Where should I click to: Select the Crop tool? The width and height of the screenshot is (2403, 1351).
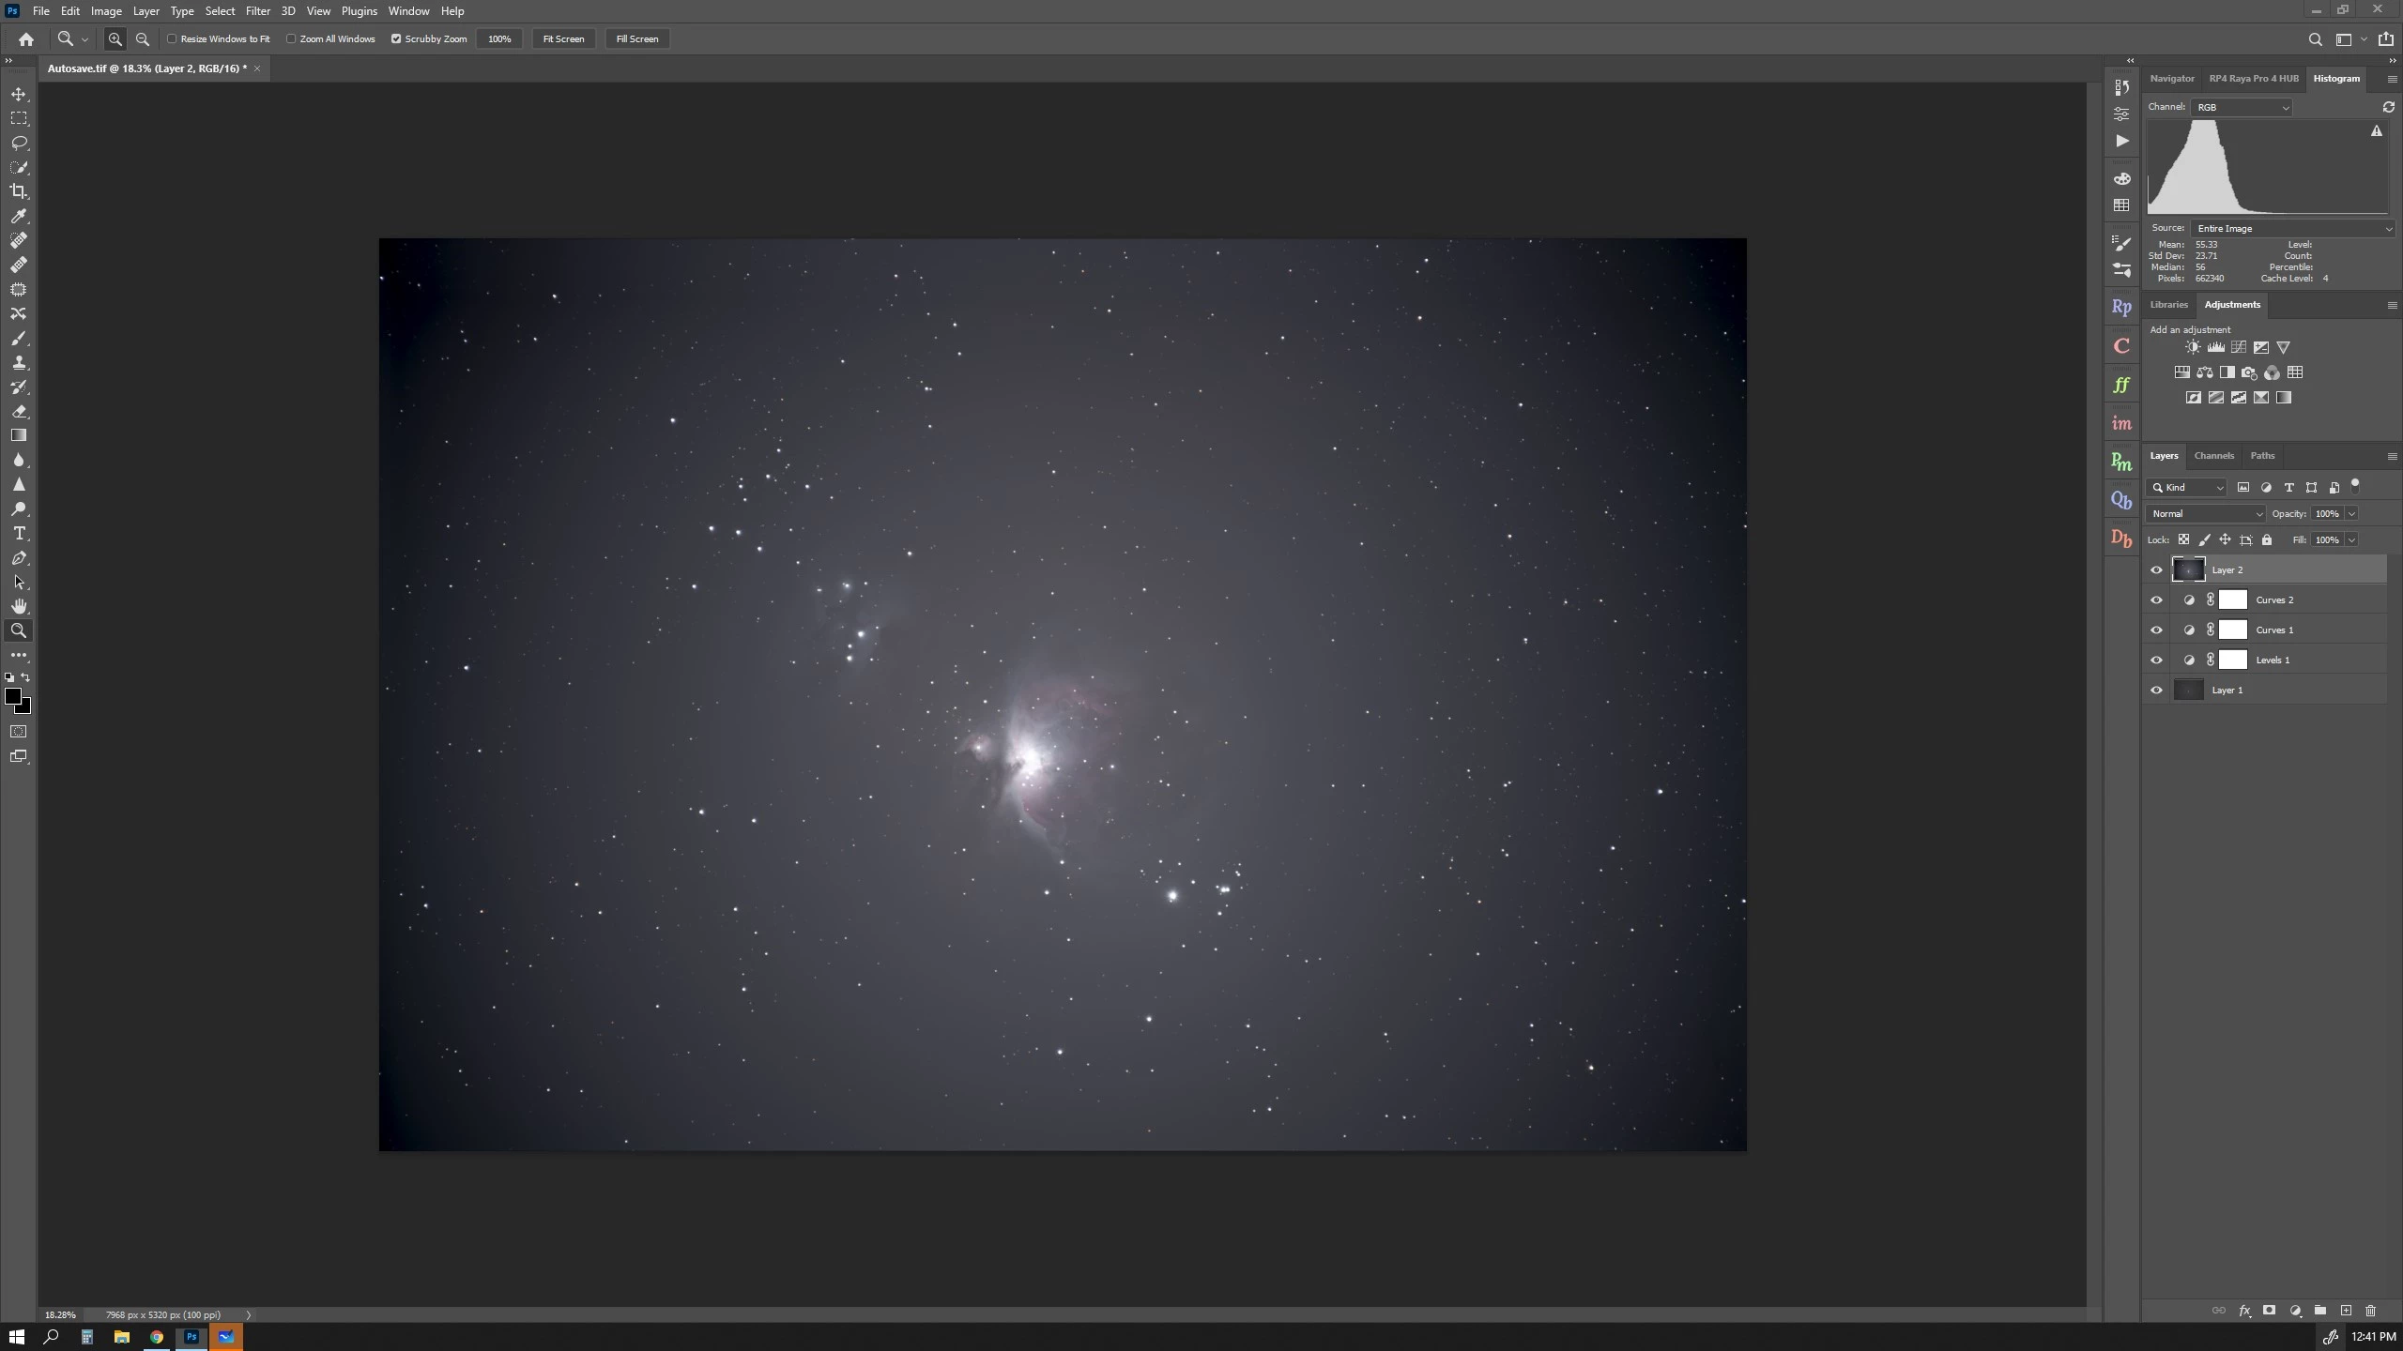19,191
